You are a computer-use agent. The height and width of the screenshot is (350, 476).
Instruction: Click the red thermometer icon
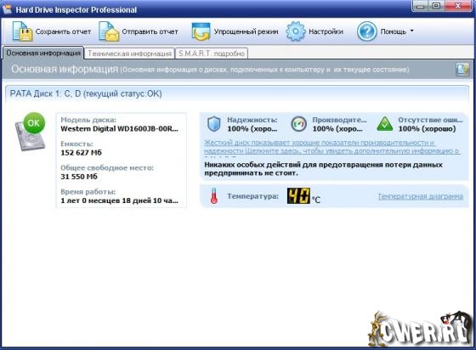click(x=214, y=195)
